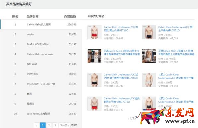
Task: Select the NEI WAI brand row
Action: (x=41, y=64)
